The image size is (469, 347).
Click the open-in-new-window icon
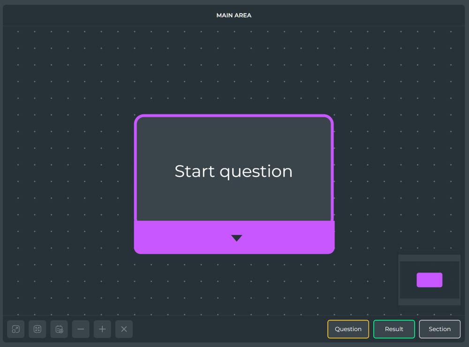(x=15, y=329)
